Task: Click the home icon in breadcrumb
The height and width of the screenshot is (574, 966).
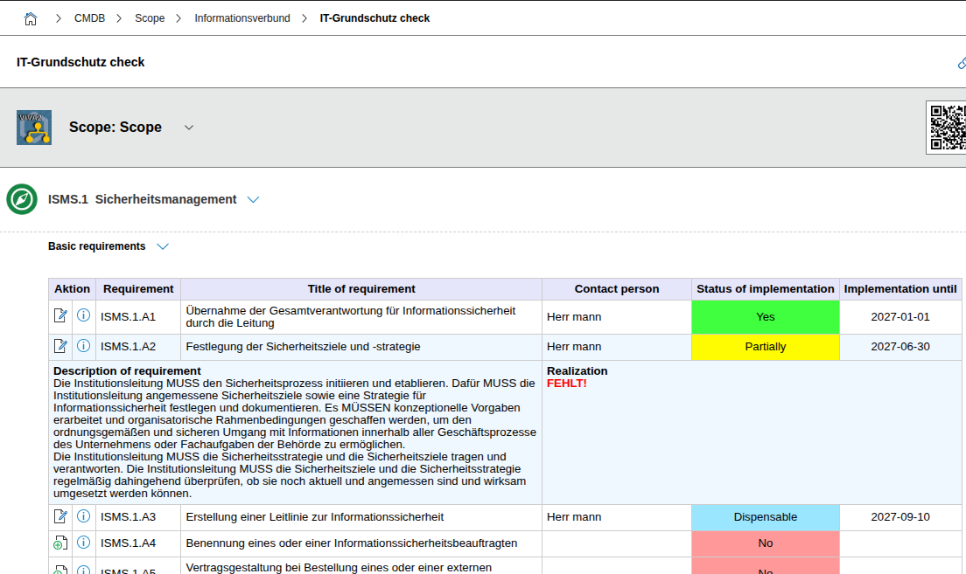Action: click(31, 18)
